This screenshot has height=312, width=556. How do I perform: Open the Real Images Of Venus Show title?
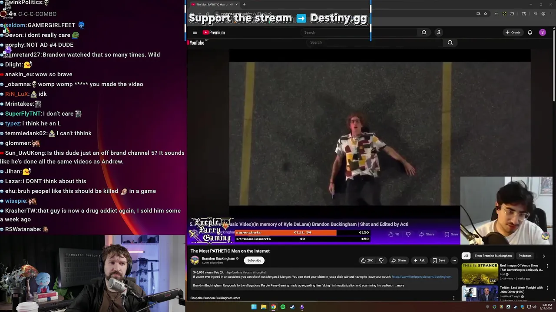[521, 267]
